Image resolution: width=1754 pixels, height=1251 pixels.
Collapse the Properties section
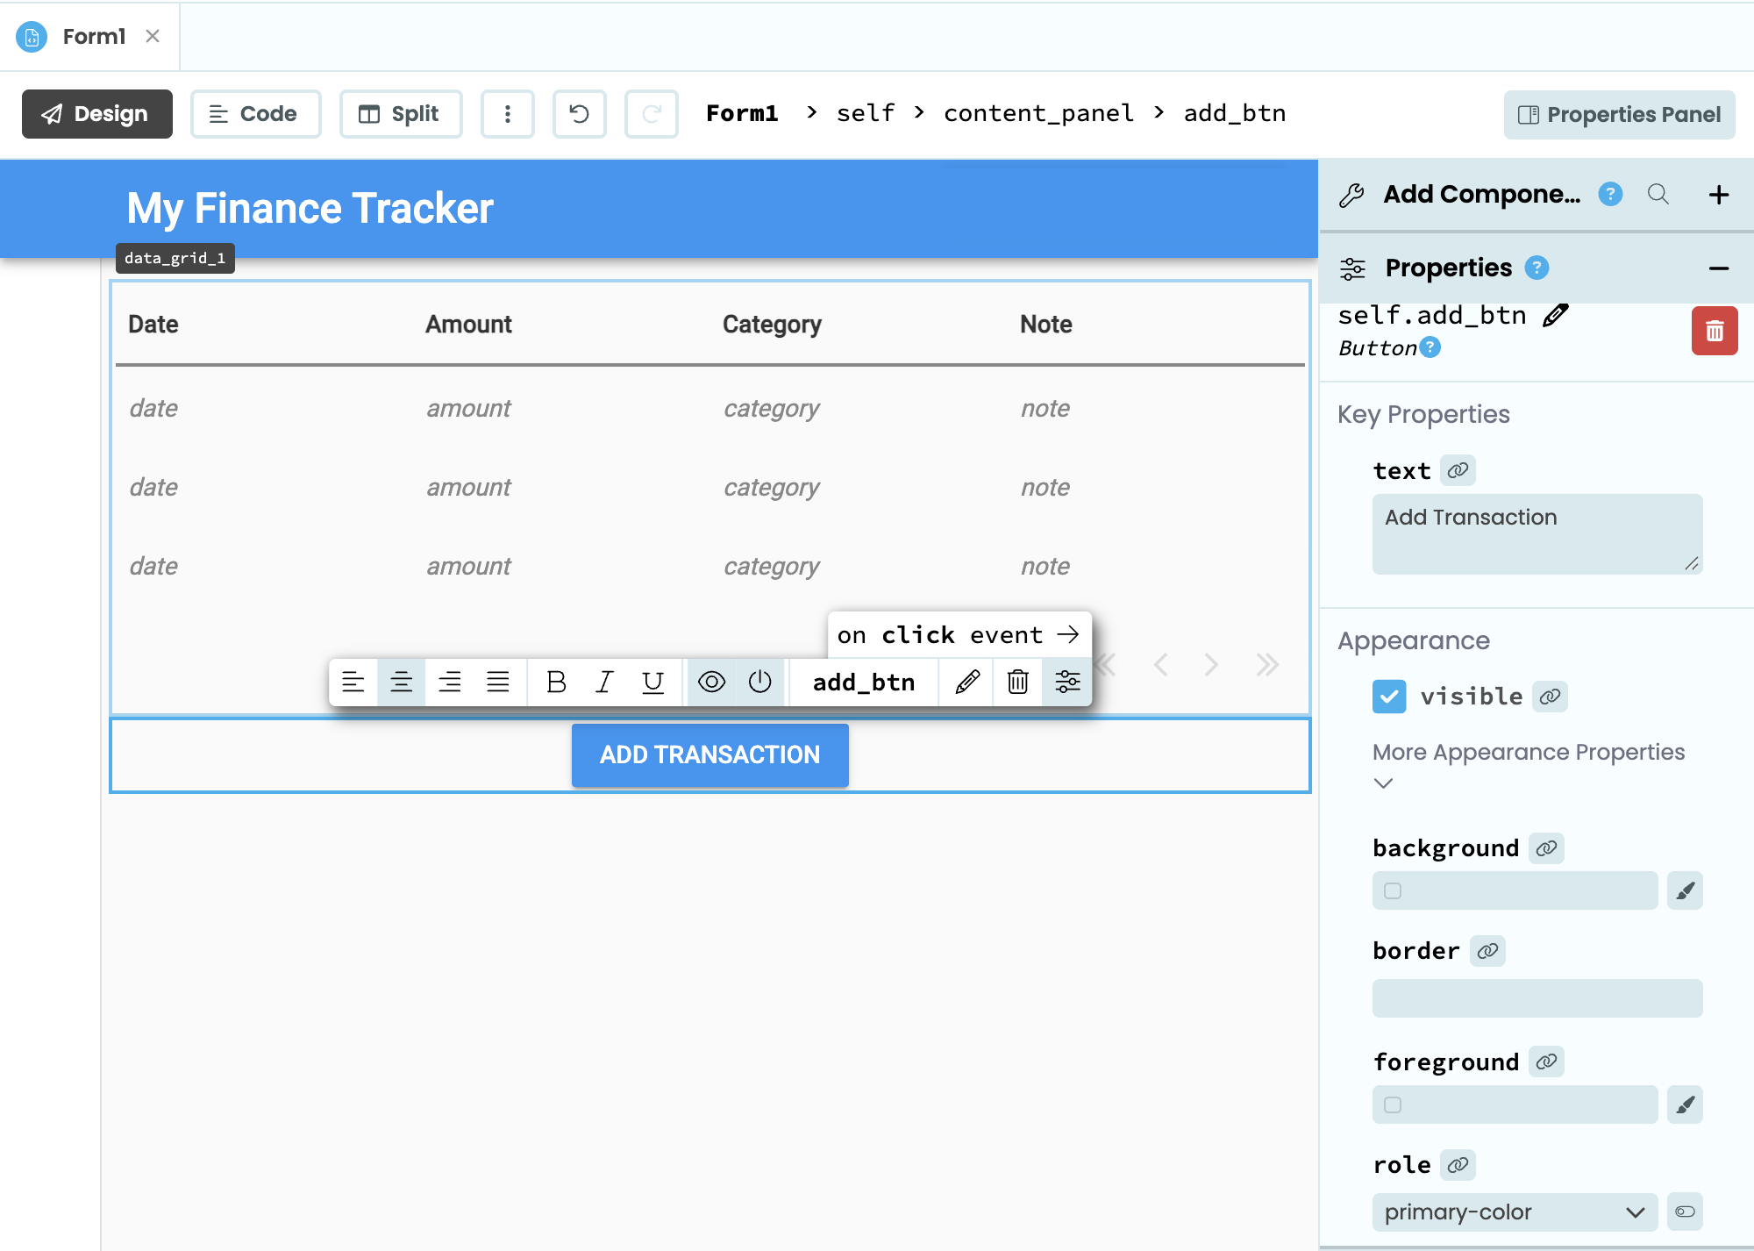click(x=1719, y=268)
